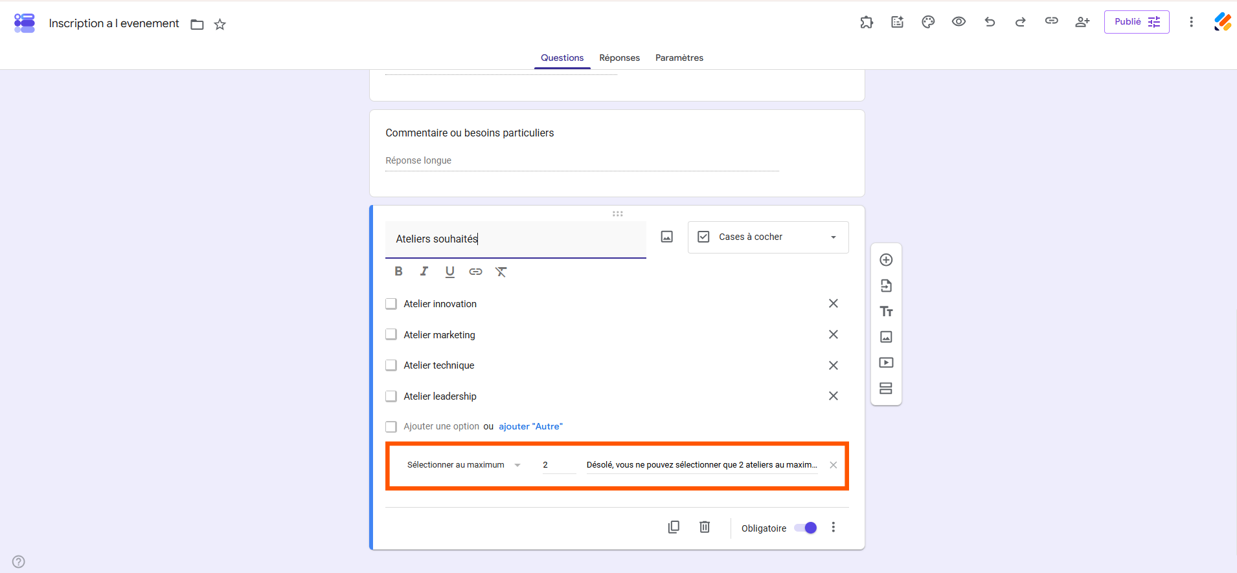Open the Cases à cocher type dropdown
This screenshot has width=1237, height=573.
point(768,237)
